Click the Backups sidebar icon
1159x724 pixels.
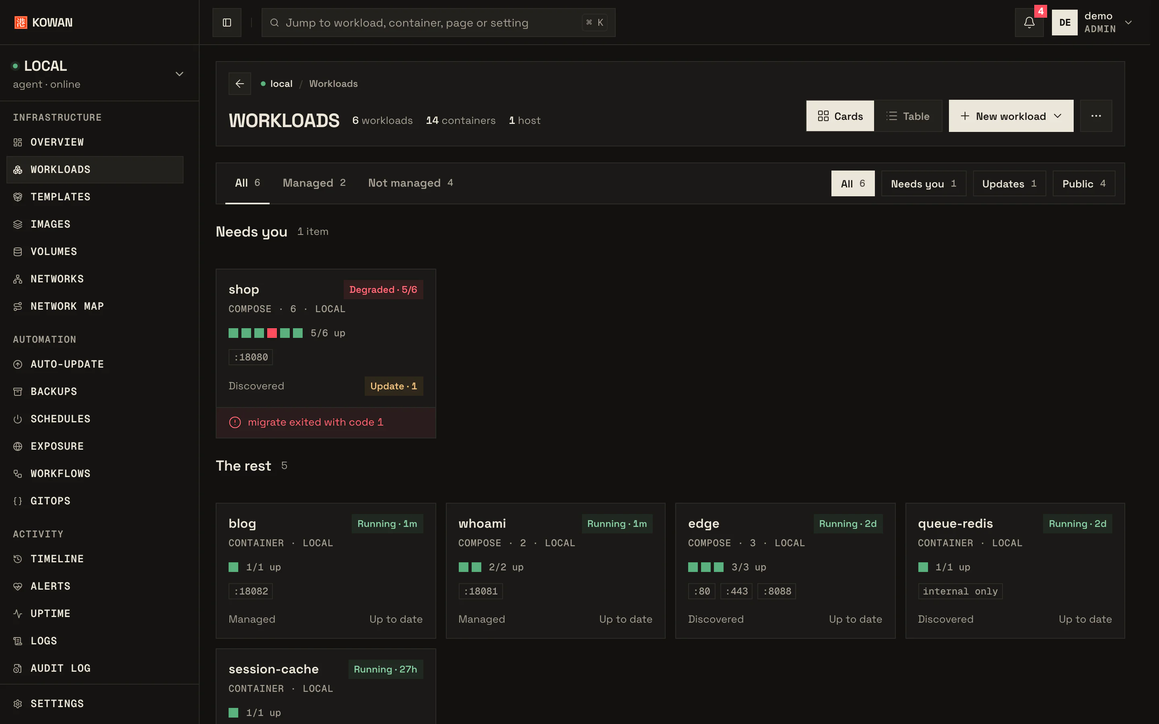tap(18, 391)
